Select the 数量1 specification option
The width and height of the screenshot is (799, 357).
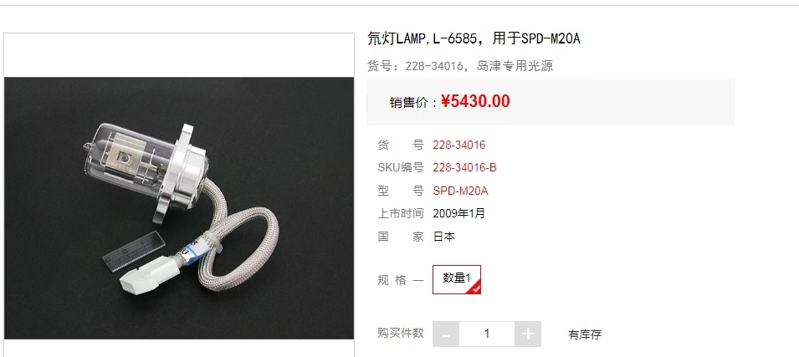click(x=457, y=279)
